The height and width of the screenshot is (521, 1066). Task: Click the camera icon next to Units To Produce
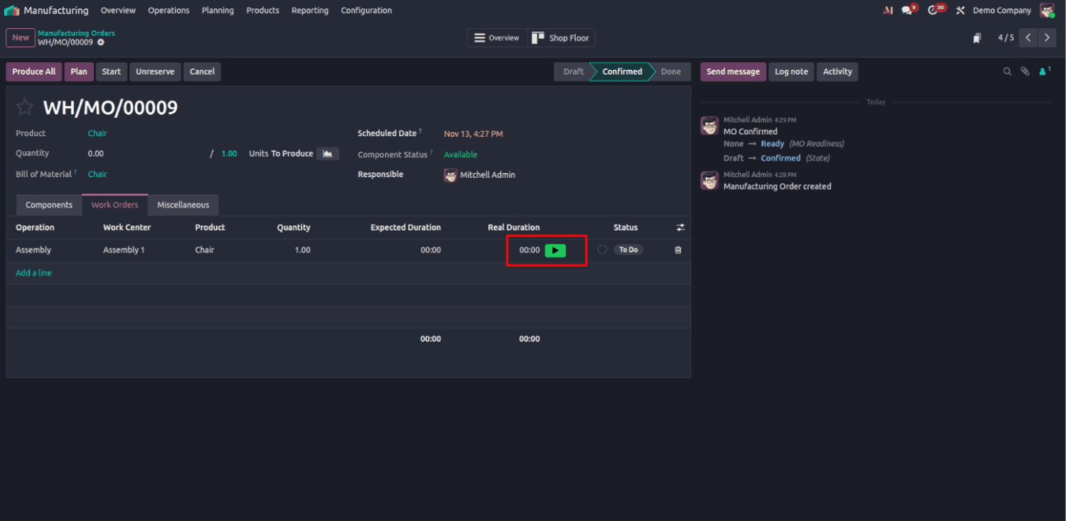(x=328, y=153)
